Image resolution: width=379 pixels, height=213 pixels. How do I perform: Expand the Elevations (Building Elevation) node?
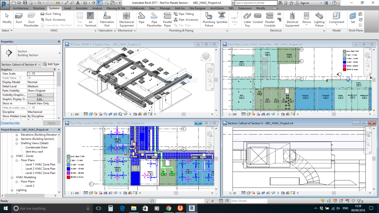tap(17, 135)
